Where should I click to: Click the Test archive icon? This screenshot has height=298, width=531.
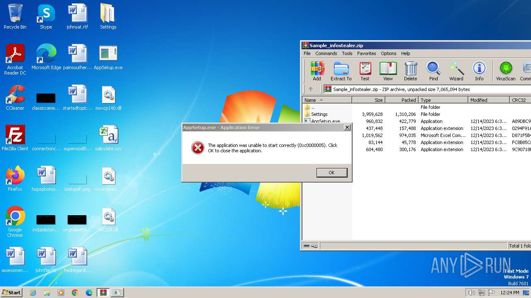coord(365,71)
